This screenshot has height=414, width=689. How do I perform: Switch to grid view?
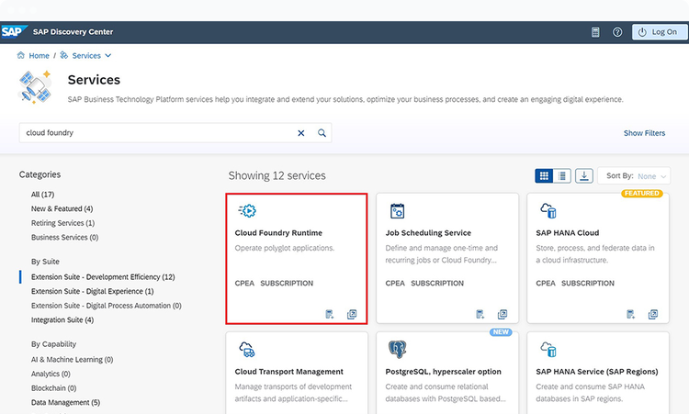(544, 176)
